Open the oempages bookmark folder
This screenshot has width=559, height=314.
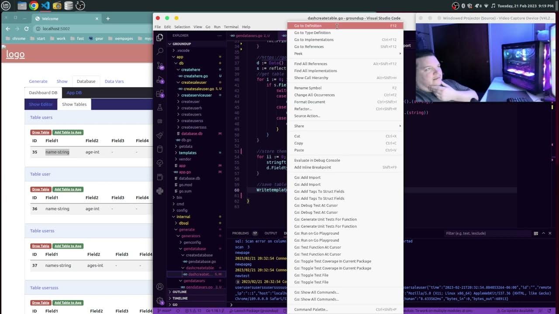coord(120,38)
